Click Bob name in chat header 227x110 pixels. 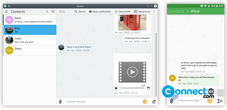(62, 12)
